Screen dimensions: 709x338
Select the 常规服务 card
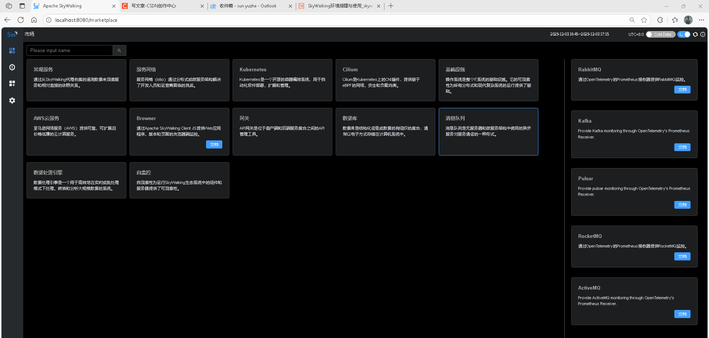pyautogui.click(x=76, y=80)
